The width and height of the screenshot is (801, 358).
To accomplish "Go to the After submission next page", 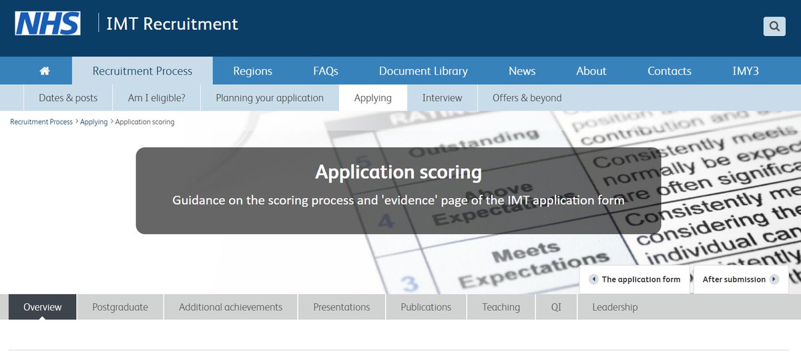I will click(741, 279).
